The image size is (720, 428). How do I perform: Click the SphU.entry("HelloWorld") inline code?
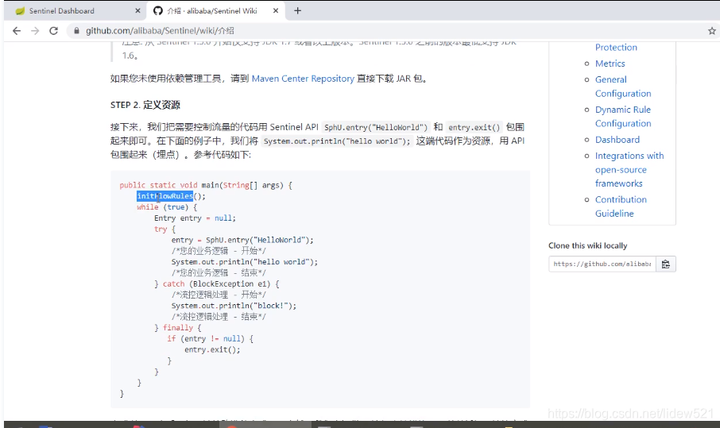click(376, 127)
